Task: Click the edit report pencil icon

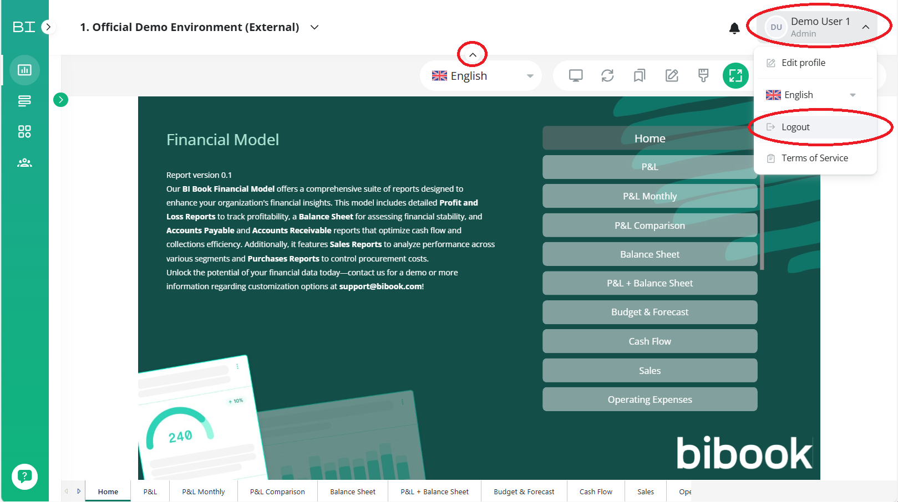Action: click(672, 75)
